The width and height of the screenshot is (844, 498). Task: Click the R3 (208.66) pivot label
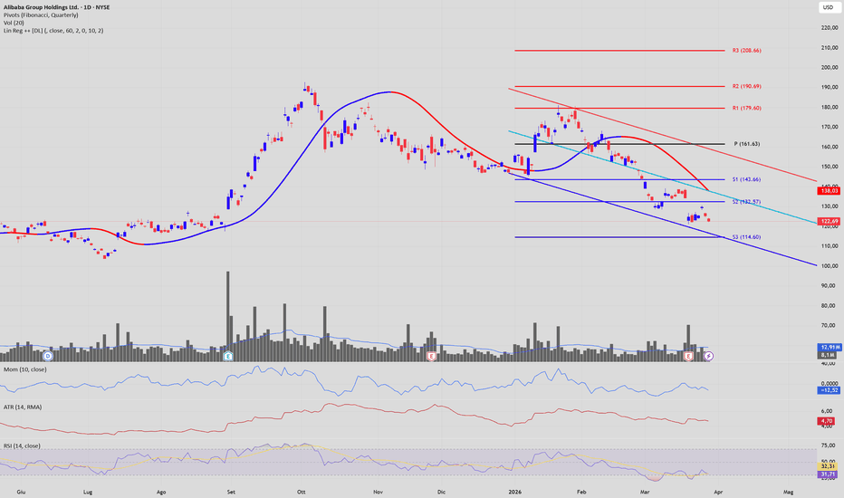[746, 50]
